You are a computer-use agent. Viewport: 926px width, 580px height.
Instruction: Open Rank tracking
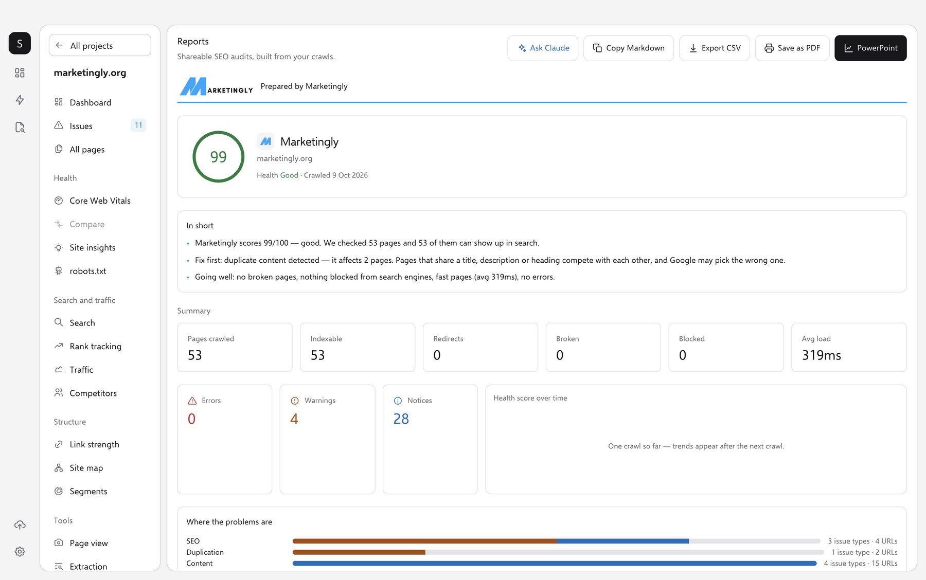pyautogui.click(x=100, y=346)
